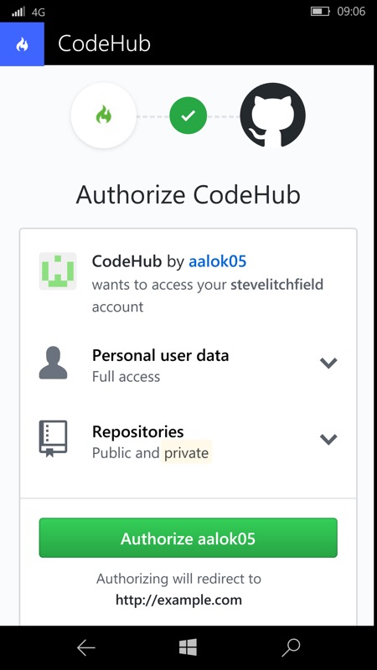Click the green flame logo in white circle

pyautogui.click(x=103, y=116)
